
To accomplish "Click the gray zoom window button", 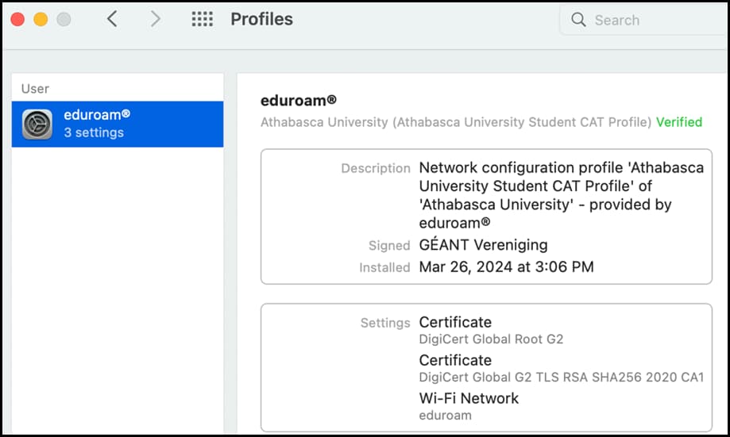I will pos(64,20).
